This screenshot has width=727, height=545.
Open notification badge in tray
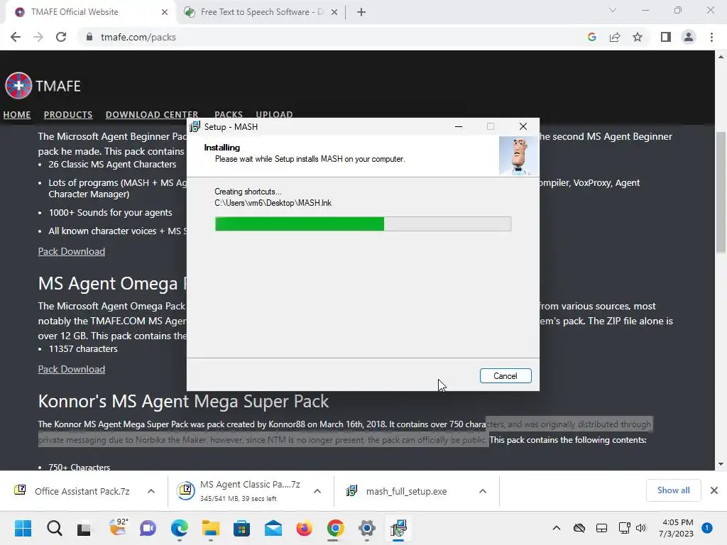(706, 528)
